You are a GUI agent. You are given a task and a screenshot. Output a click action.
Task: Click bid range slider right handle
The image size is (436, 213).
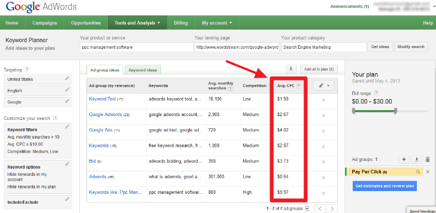pos(395,111)
